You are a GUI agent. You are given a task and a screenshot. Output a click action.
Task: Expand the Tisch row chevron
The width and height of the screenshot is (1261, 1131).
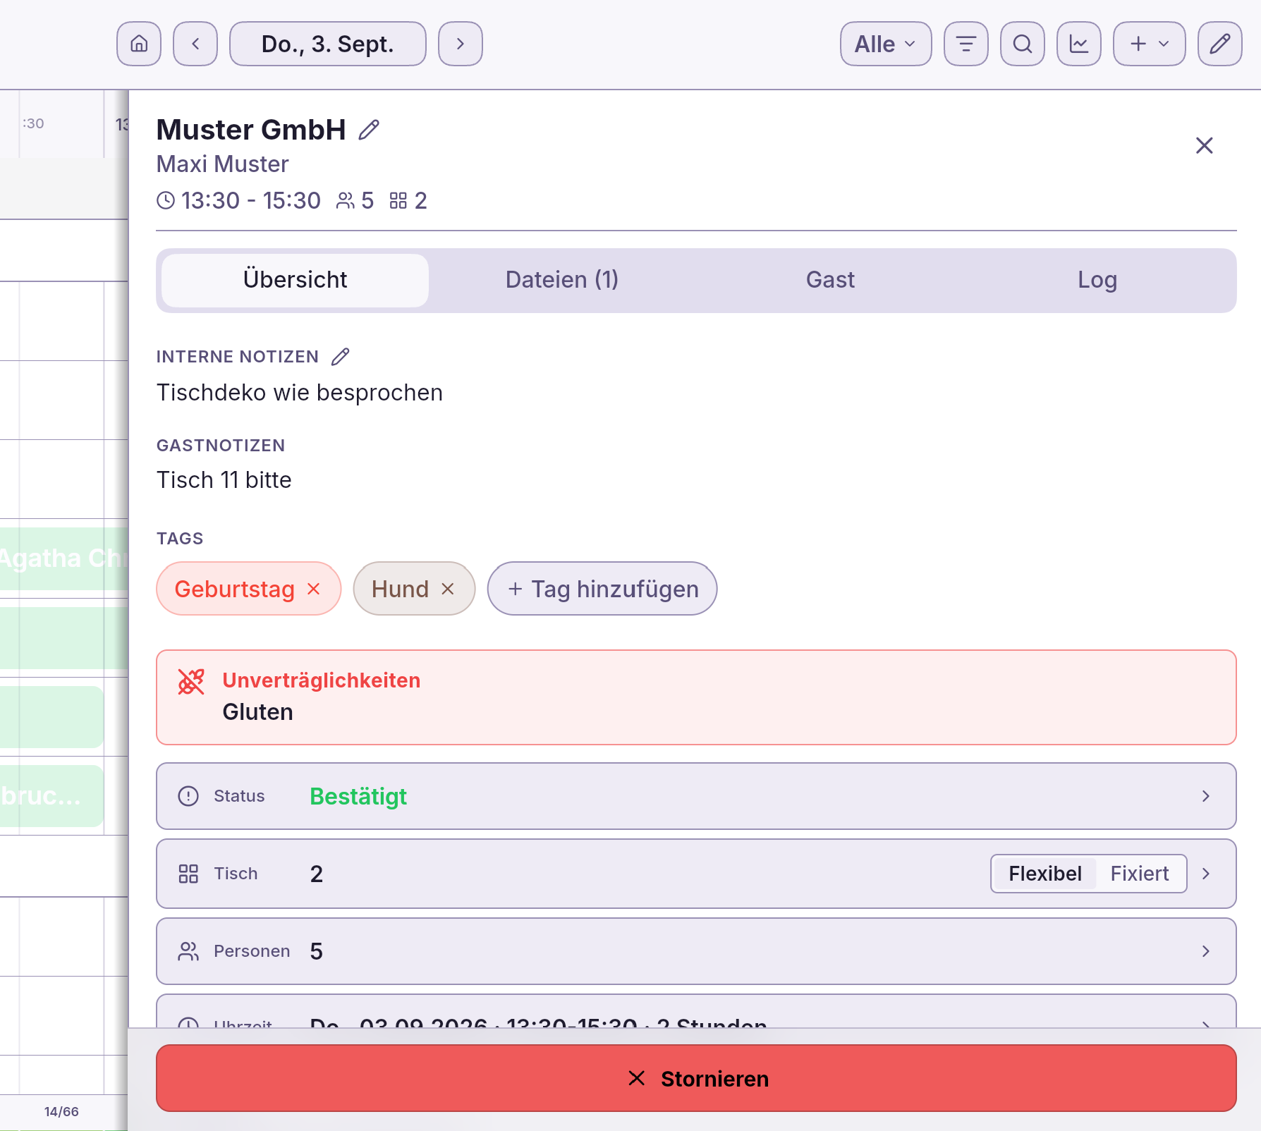[1206, 874]
